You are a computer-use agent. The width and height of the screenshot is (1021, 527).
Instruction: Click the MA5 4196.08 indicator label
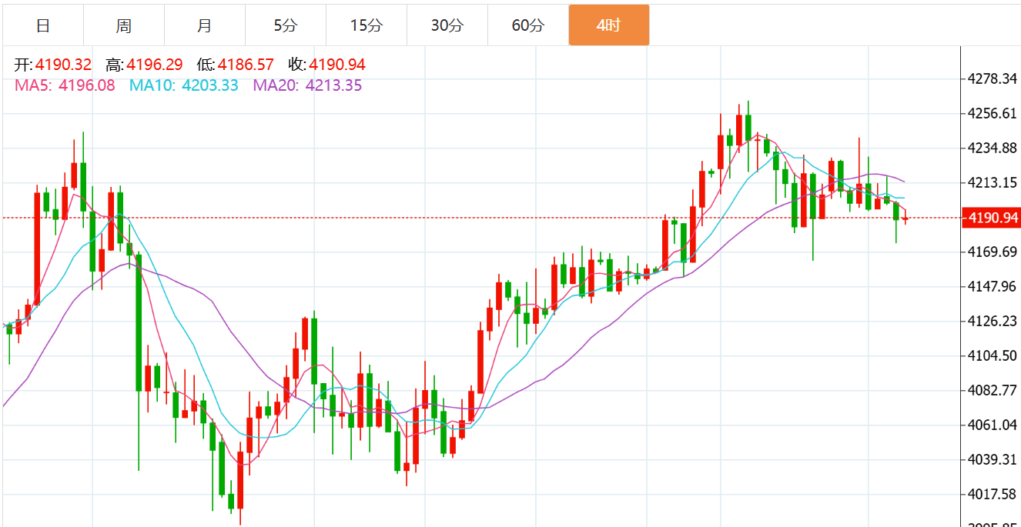pos(65,85)
